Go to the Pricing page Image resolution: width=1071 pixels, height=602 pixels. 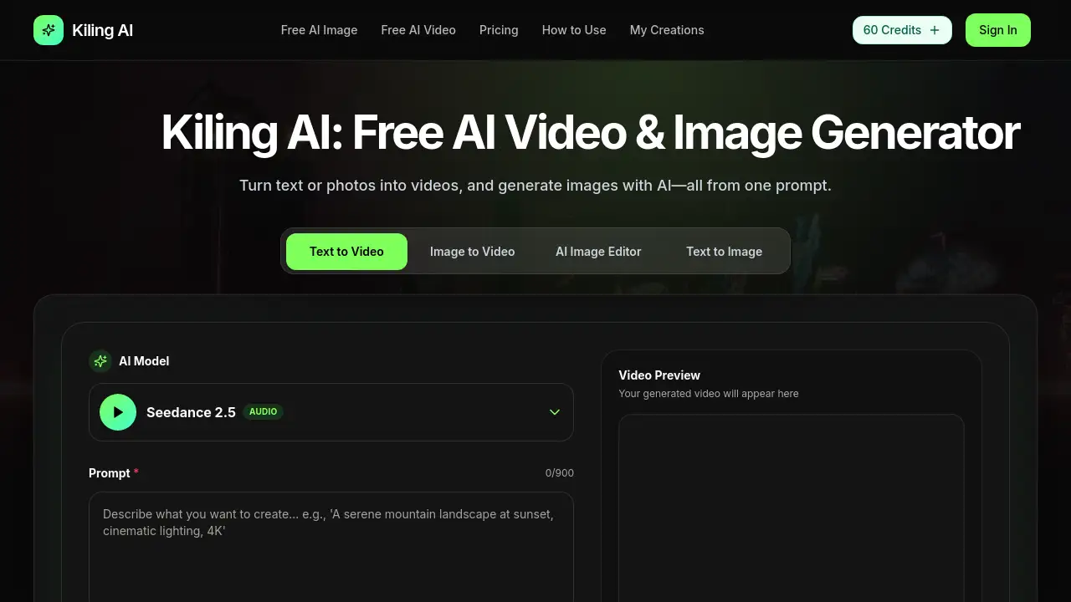point(499,30)
